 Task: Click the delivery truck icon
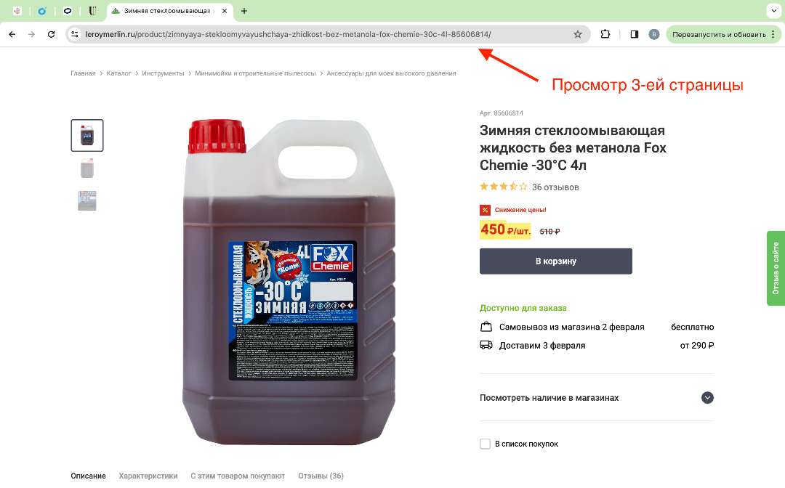coord(486,345)
